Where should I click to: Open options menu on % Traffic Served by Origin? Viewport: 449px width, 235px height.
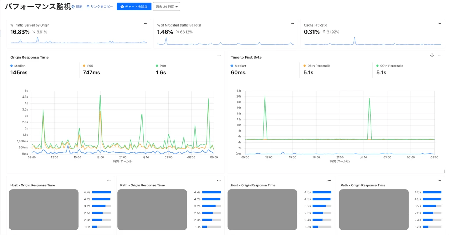click(146, 24)
